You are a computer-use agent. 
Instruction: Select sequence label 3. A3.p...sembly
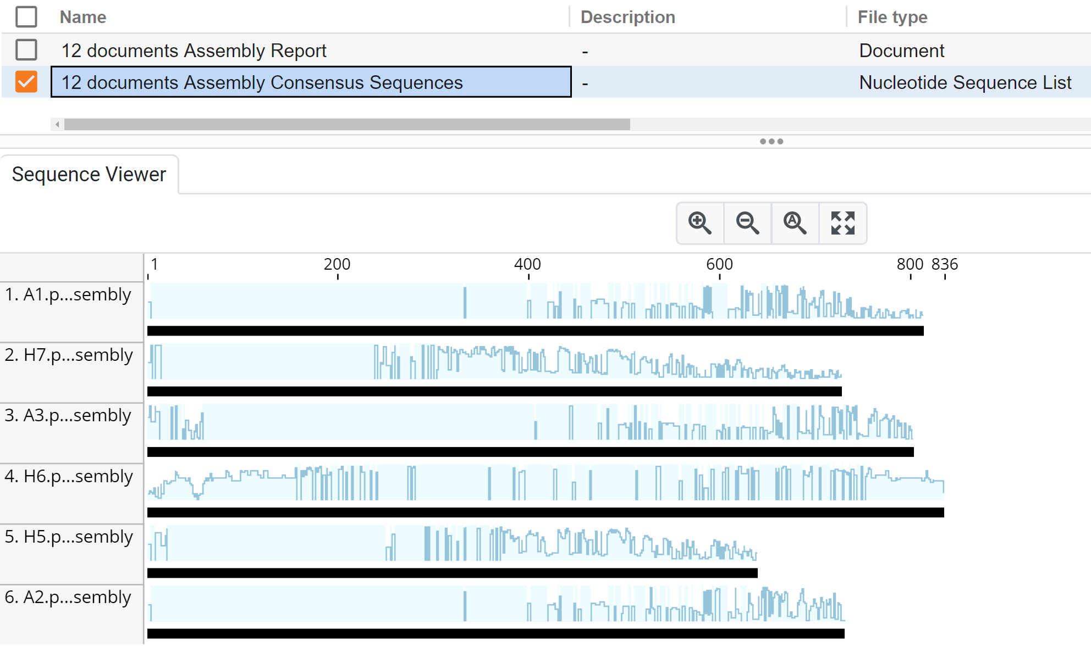coord(68,416)
